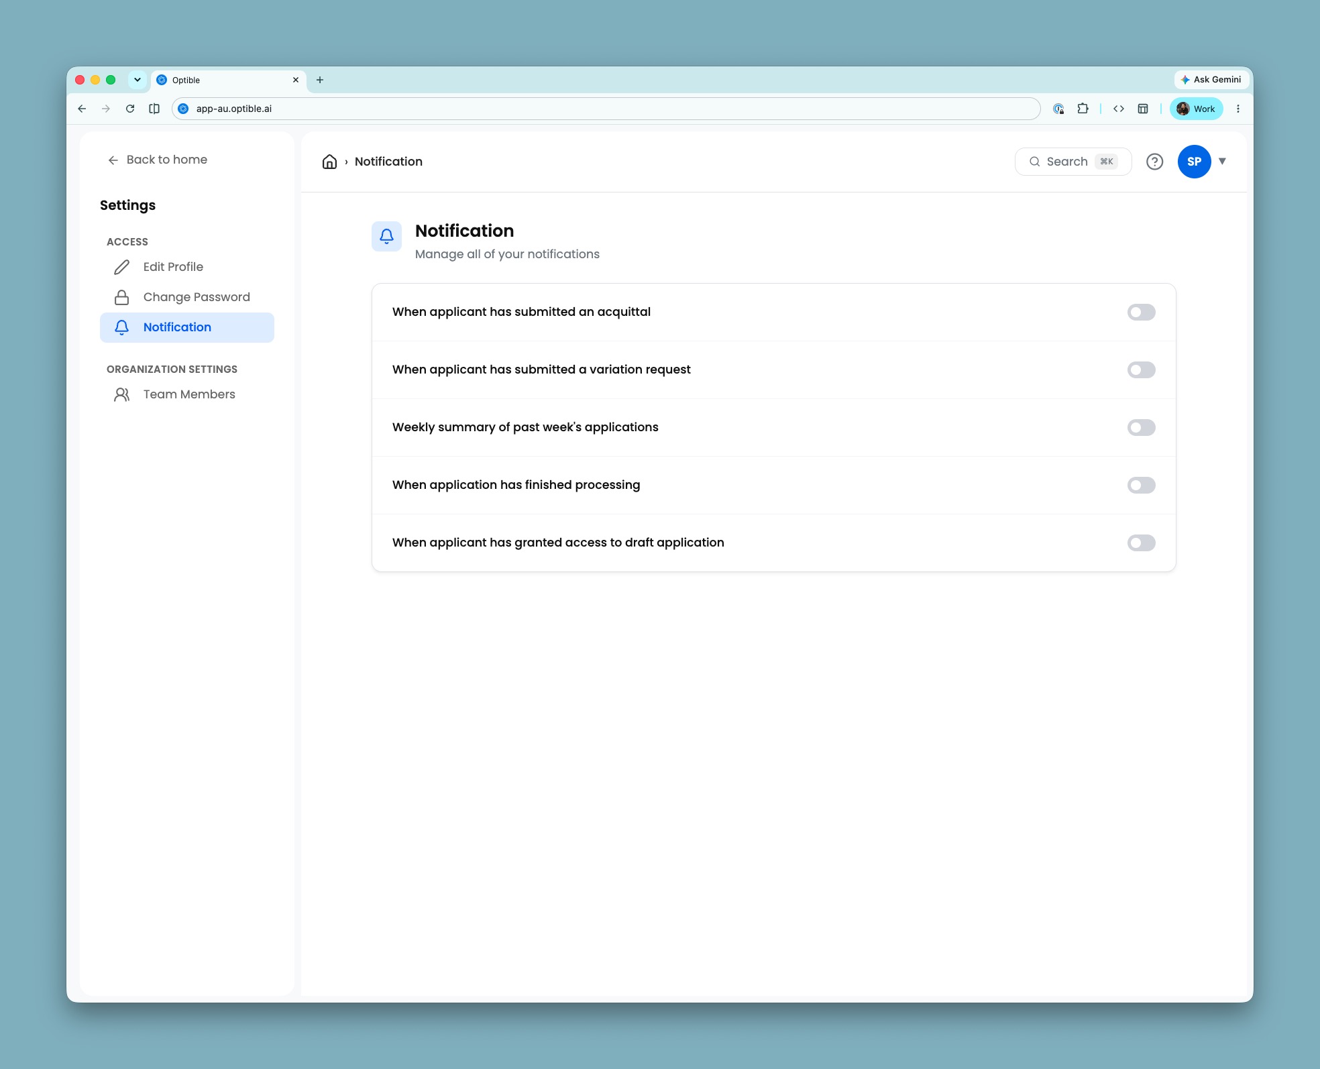Turn on finished processing notification
The image size is (1320, 1069).
1141,486
